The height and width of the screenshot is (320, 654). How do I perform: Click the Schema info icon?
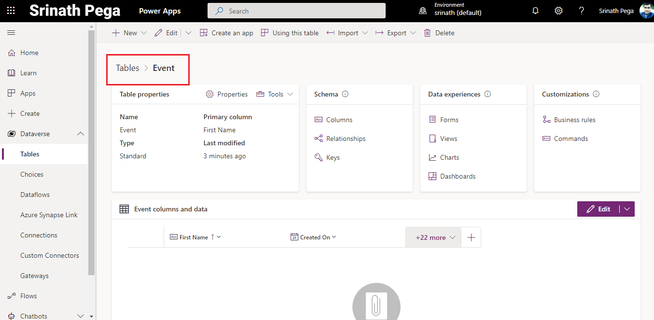coord(345,94)
